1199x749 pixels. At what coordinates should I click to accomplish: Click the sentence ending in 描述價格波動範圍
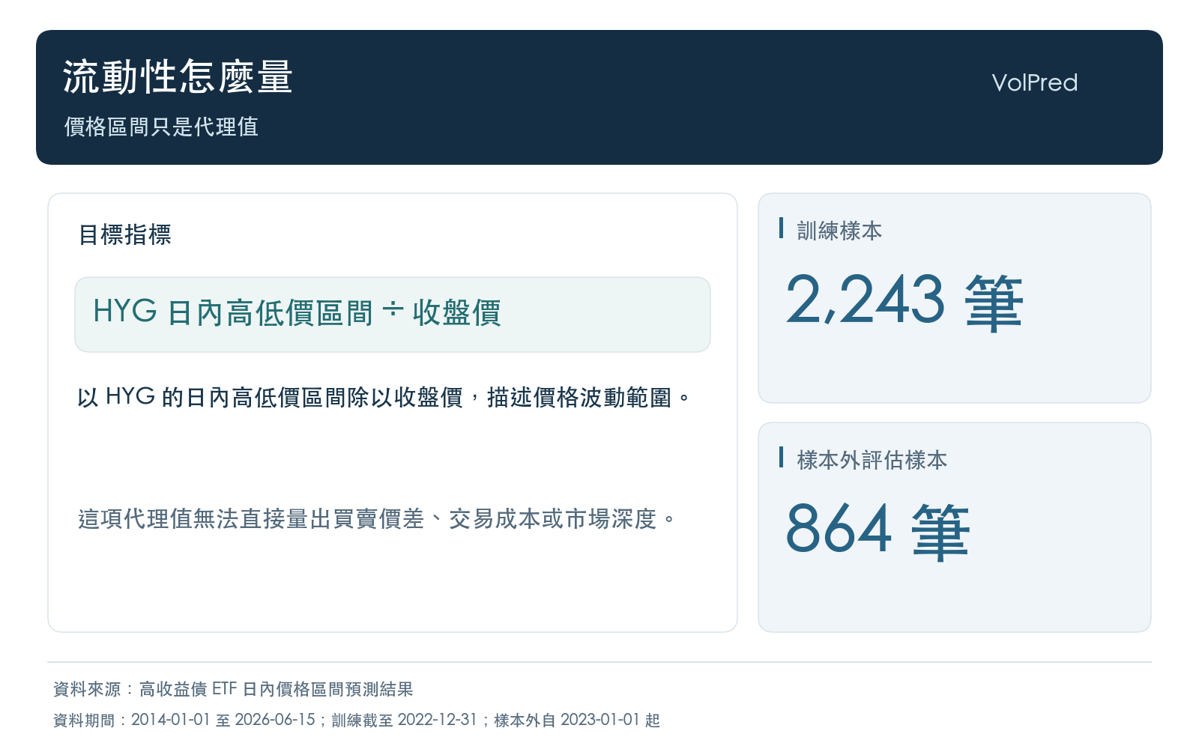point(384,397)
